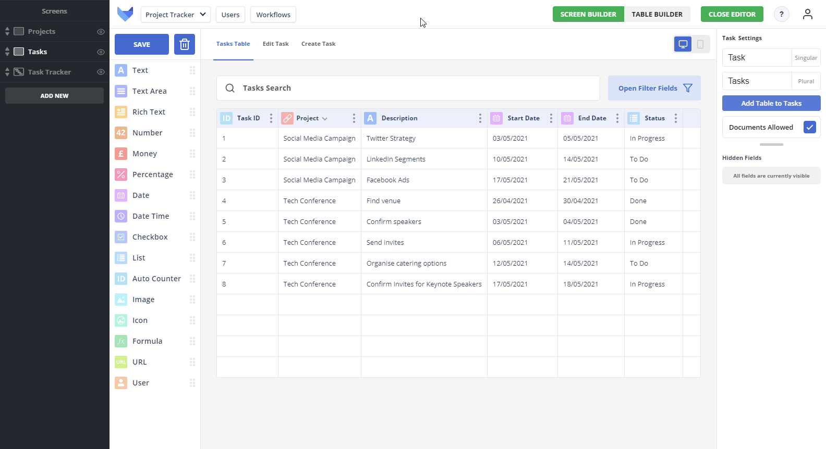Click the Checkbox field type icon

[121, 237]
